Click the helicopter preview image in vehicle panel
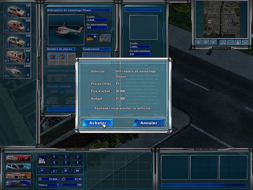The image size is (253, 190). (x=66, y=30)
